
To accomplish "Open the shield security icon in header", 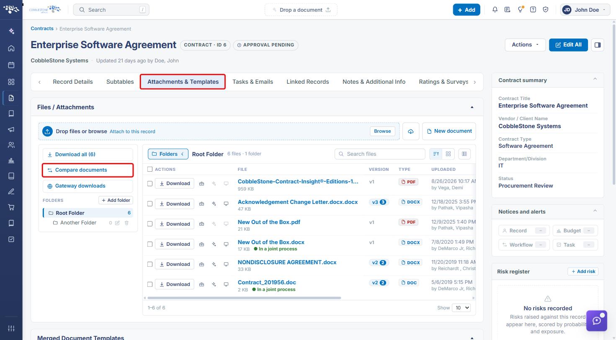I will pos(546,10).
